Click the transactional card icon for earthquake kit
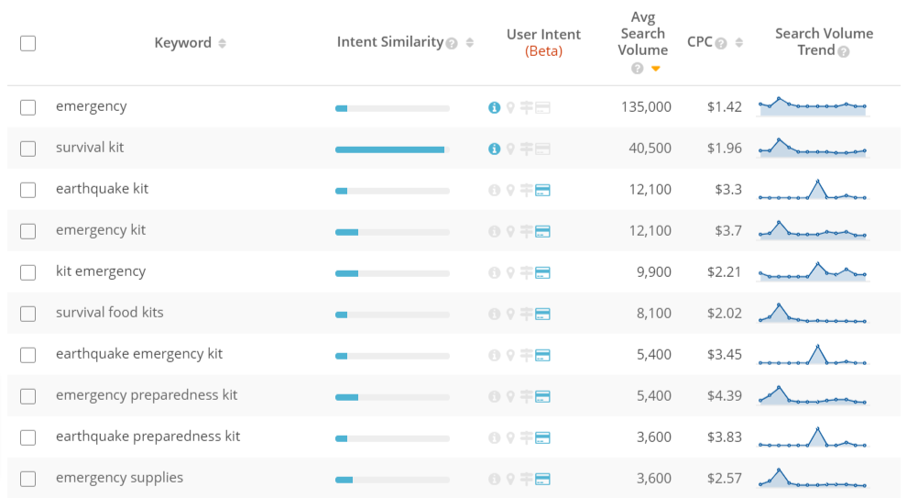 [x=542, y=190]
